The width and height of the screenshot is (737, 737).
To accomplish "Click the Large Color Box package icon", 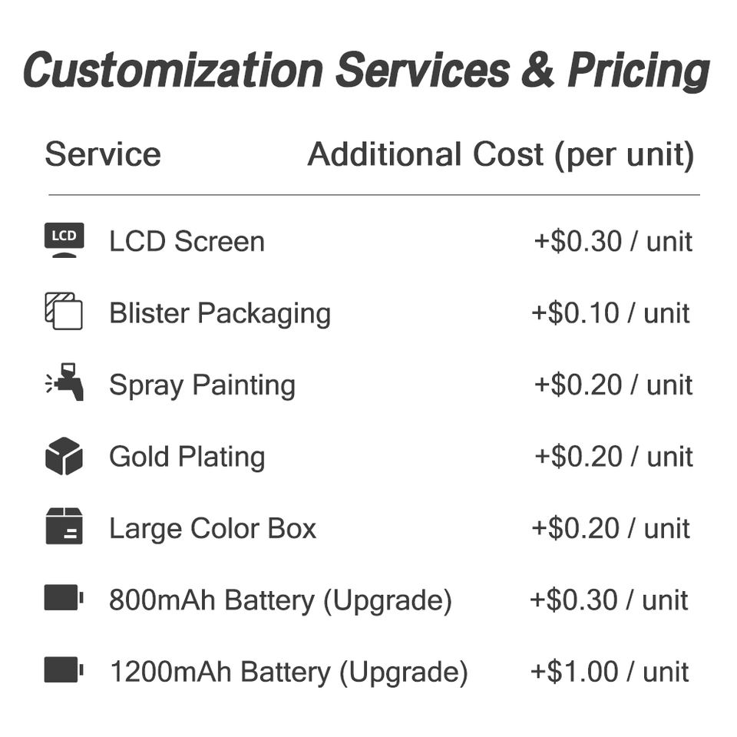I will (x=64, y=526).
